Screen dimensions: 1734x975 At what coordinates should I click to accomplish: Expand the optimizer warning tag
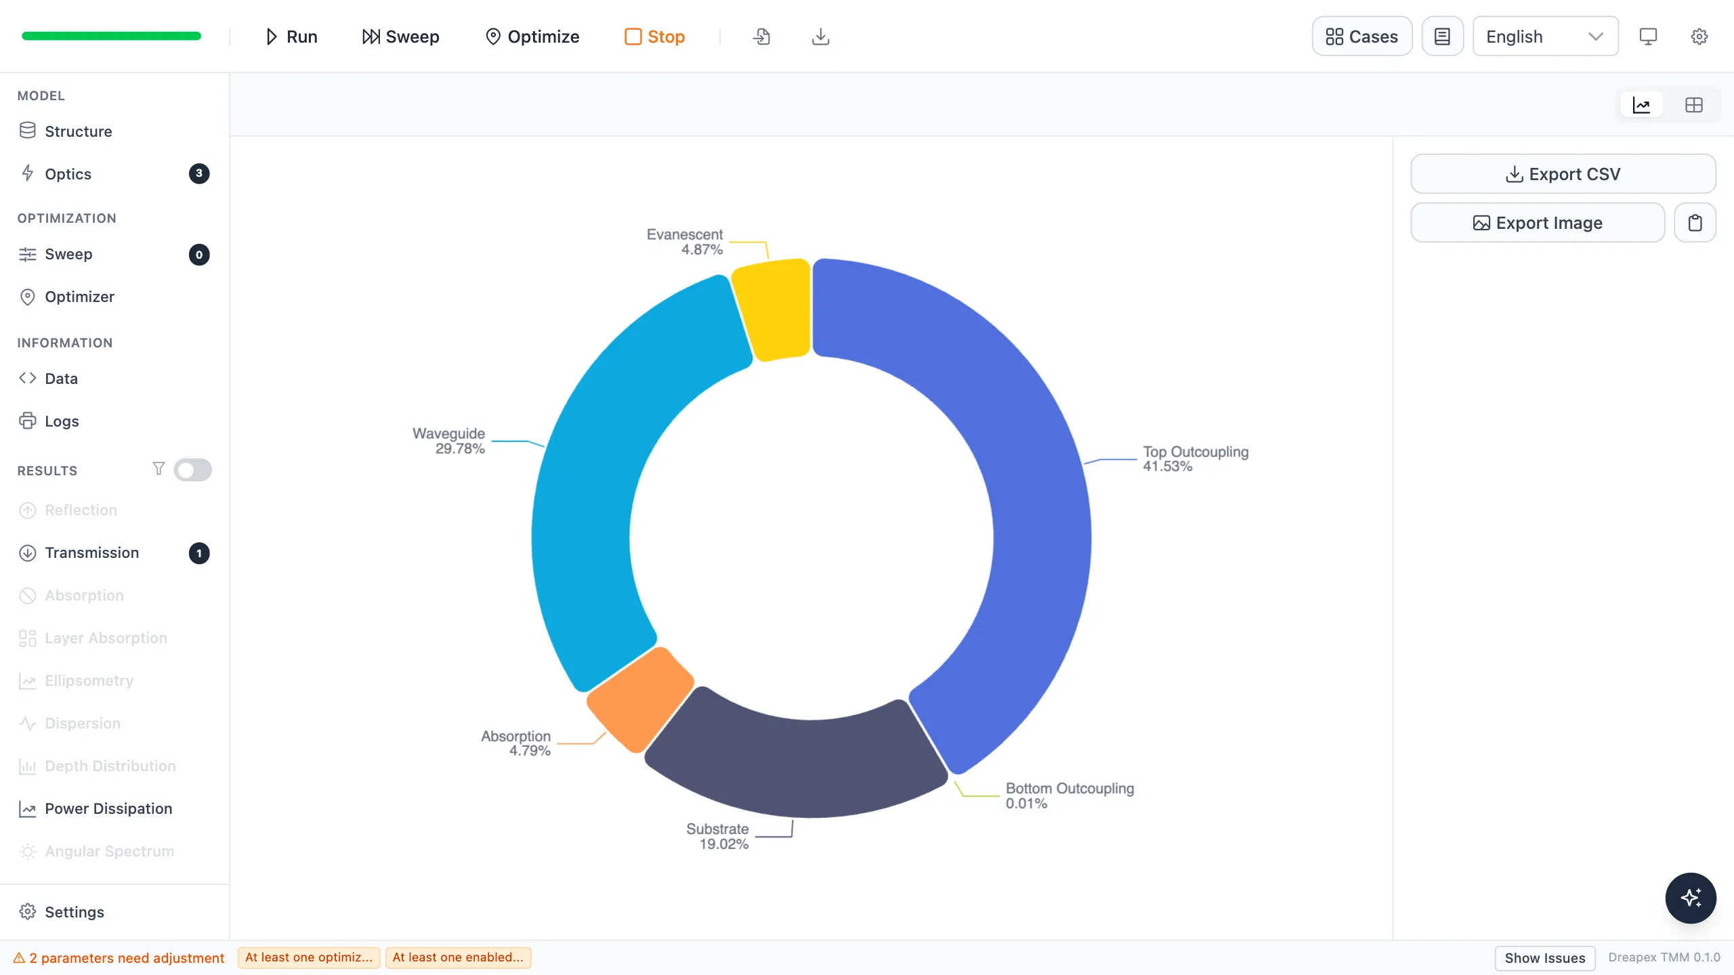(x=309, y=957)
